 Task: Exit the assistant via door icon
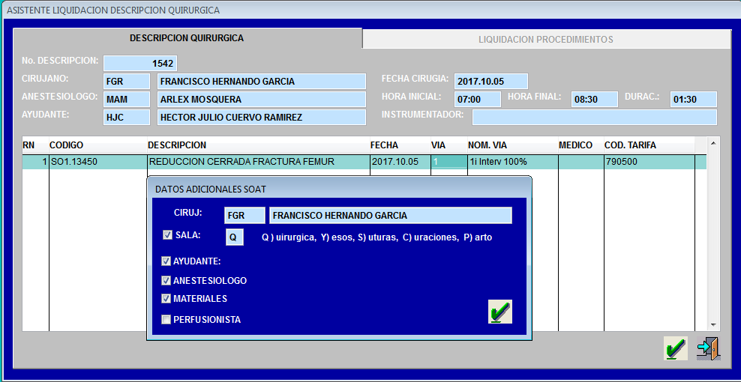(x=708, y=348)
